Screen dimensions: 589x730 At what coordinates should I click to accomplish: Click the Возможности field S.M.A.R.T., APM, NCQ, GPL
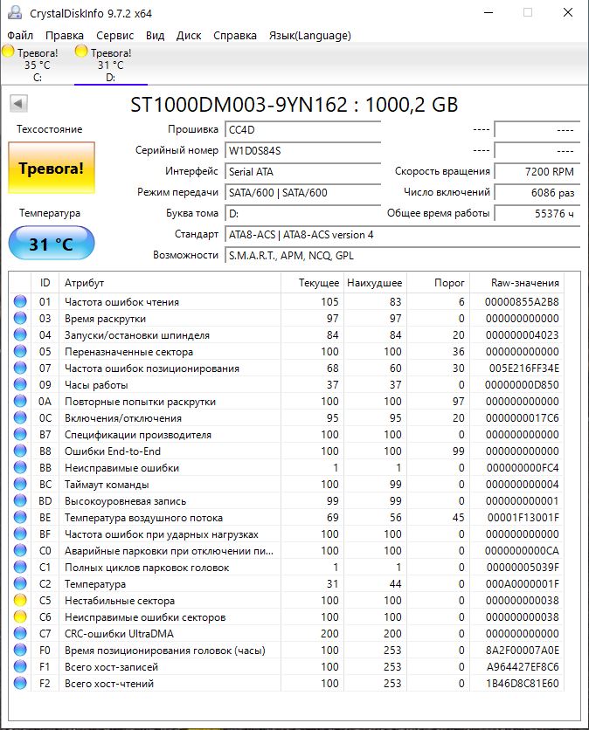click(x=402, y=255)
